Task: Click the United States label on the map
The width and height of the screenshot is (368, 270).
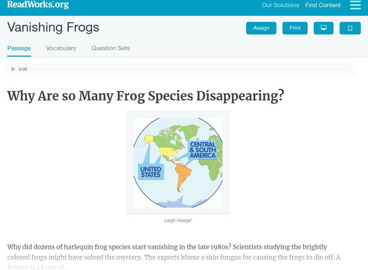Action: 150,172
